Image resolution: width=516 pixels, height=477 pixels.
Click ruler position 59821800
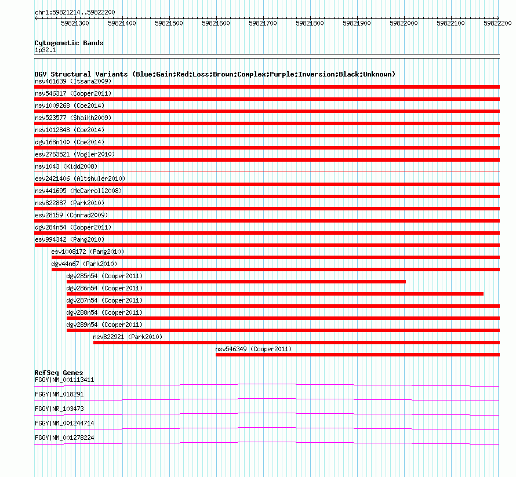coord(310,23)
